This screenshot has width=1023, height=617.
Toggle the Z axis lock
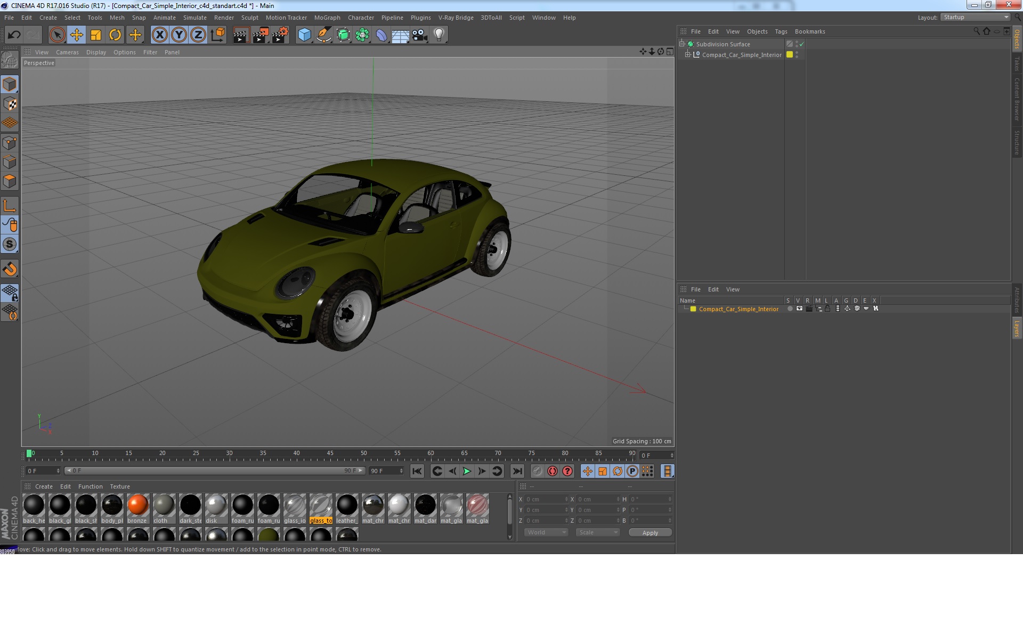[x=198, y=35]
